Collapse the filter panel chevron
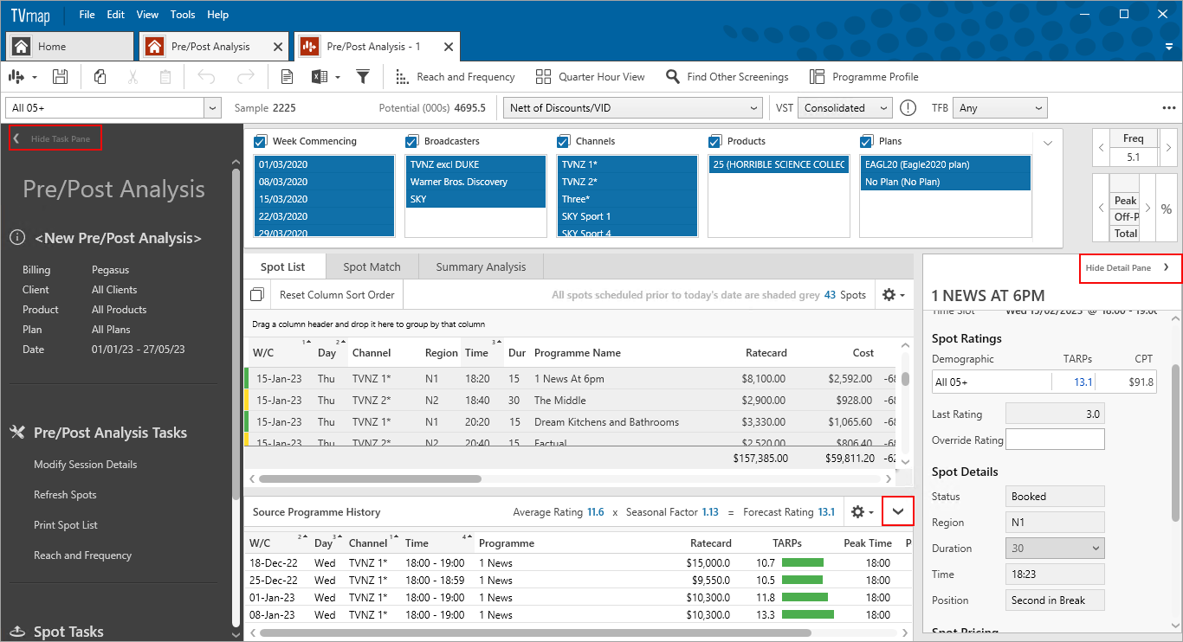1183x642 pixels. [1048, 143]
